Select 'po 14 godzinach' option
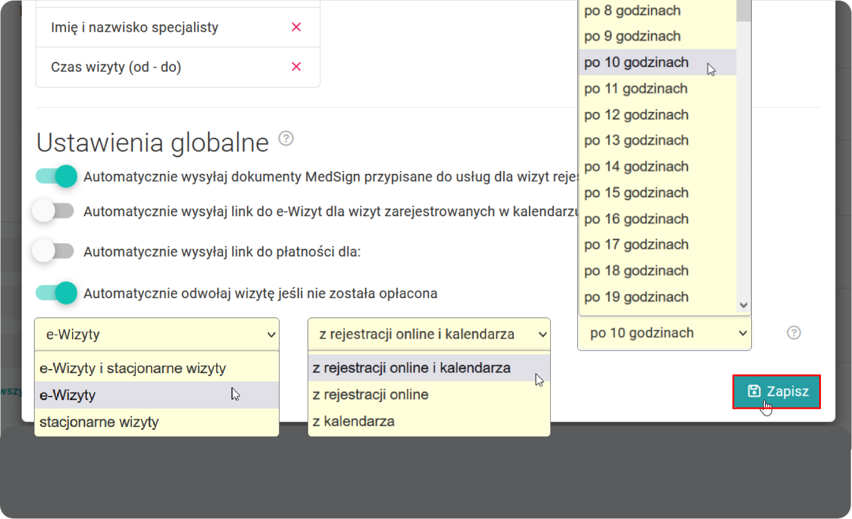Viewport: 852px width, 519px height. point(657,167)
